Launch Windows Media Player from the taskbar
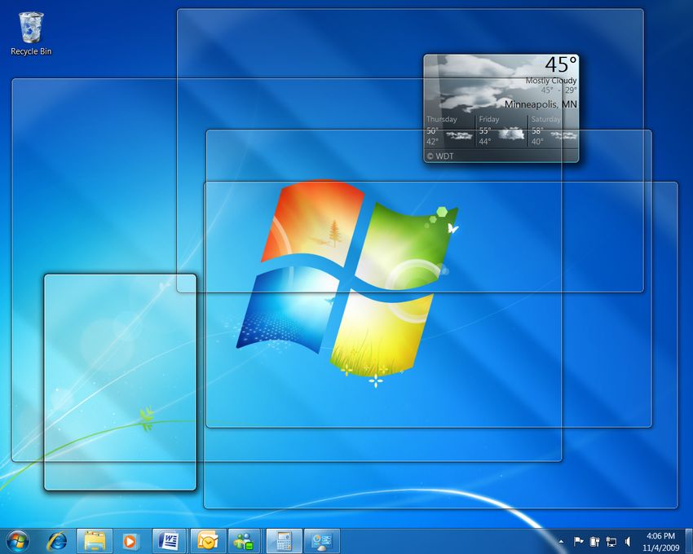 point(130,541)
